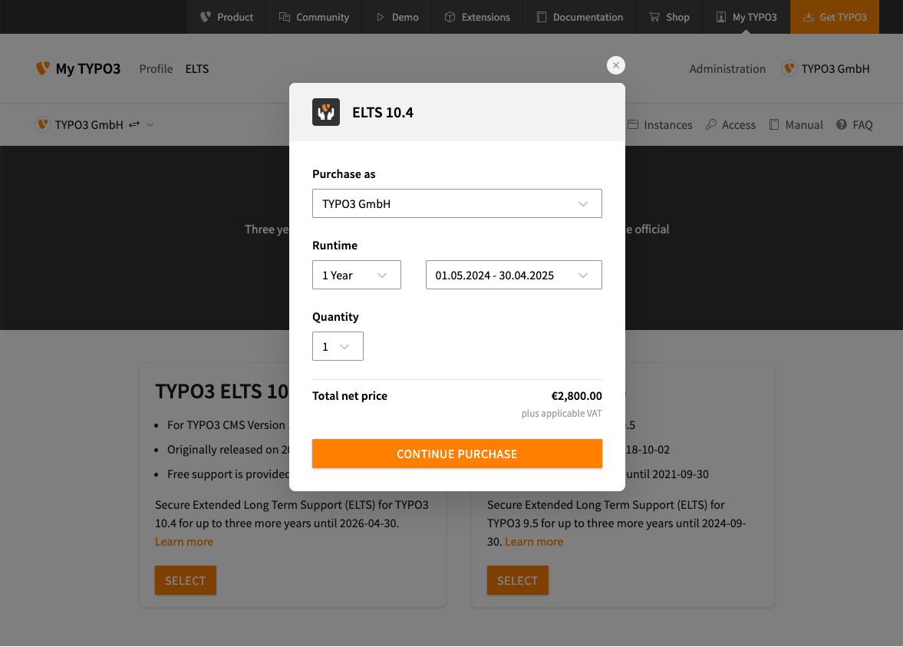This screenshot has height=647, width=903.
Task: Click the TYPO3 GmbH organization avatar in subnav
Action: (x=43, y=124)
